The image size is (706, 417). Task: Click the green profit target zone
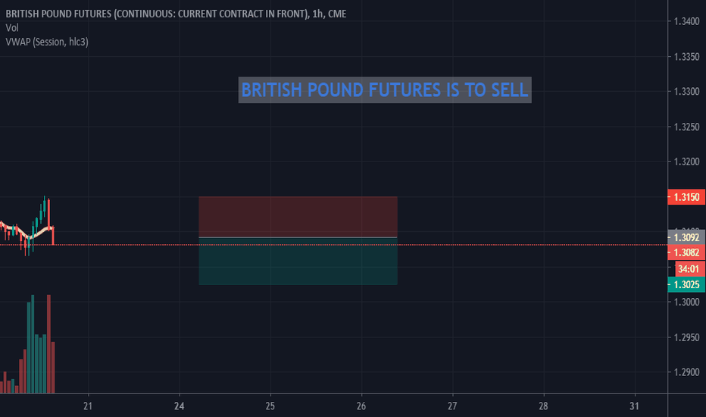[298, 261]
